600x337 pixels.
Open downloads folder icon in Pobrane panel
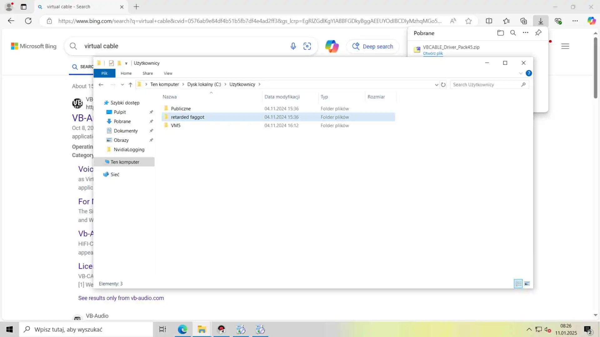point(500,33)
